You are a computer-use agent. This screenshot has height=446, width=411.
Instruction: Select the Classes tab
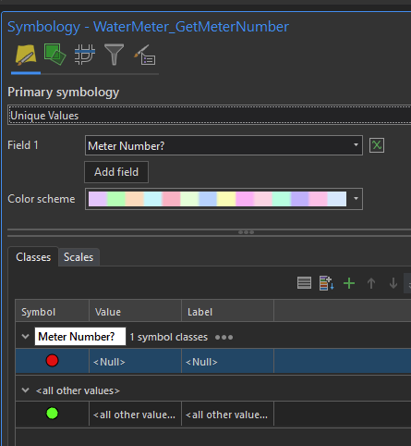tap(33, 257)
